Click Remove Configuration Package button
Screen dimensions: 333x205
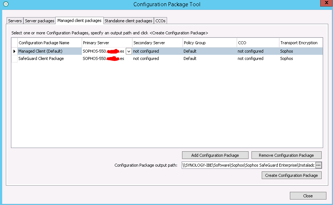point(286,155)
